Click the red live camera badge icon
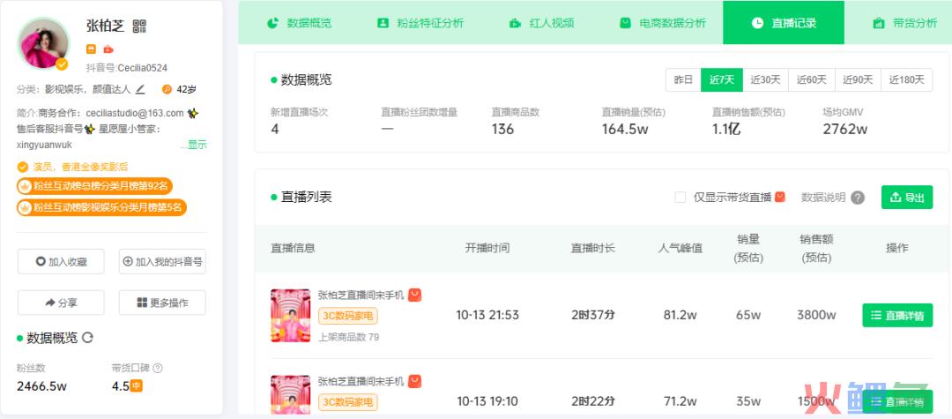 click(108, 49)
